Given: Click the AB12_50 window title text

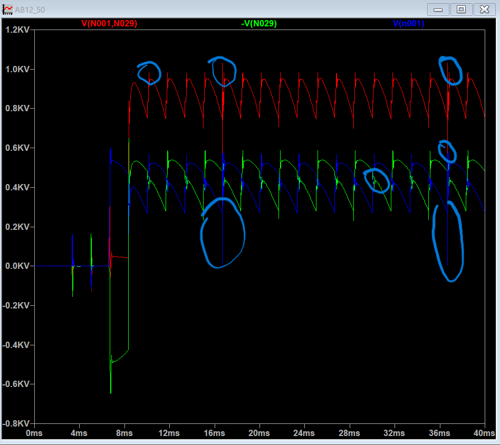Looking at the screenshot, I should (x=30, y=10).
